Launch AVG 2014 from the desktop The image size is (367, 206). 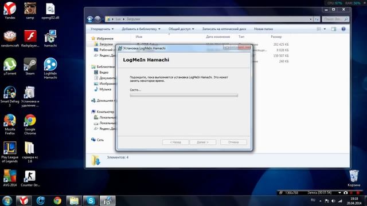point(10,178)
